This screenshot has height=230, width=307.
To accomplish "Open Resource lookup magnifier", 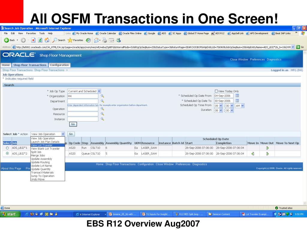I will tap(102, 114).
